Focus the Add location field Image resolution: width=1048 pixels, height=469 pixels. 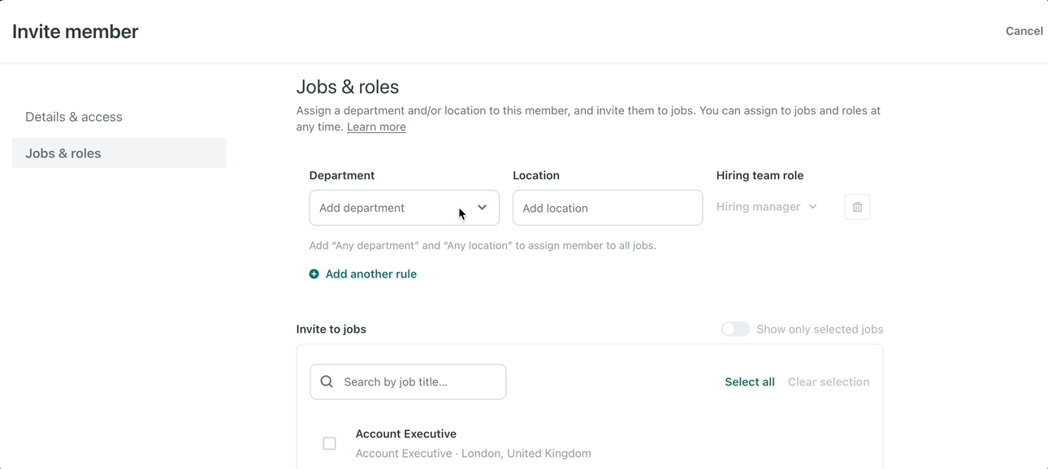point(607,209)
